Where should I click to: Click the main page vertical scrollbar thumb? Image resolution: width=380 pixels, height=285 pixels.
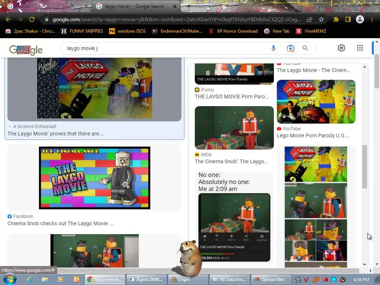pos(377,72)
